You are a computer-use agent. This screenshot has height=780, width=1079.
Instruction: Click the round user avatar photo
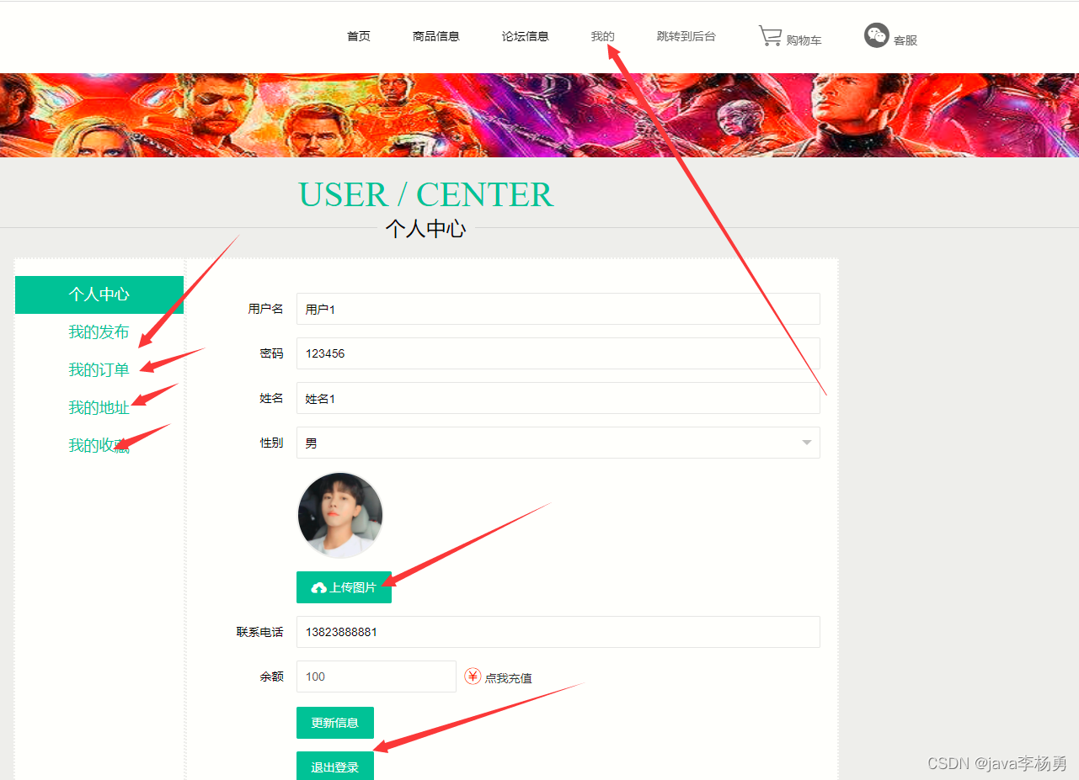tap(340, 515)
